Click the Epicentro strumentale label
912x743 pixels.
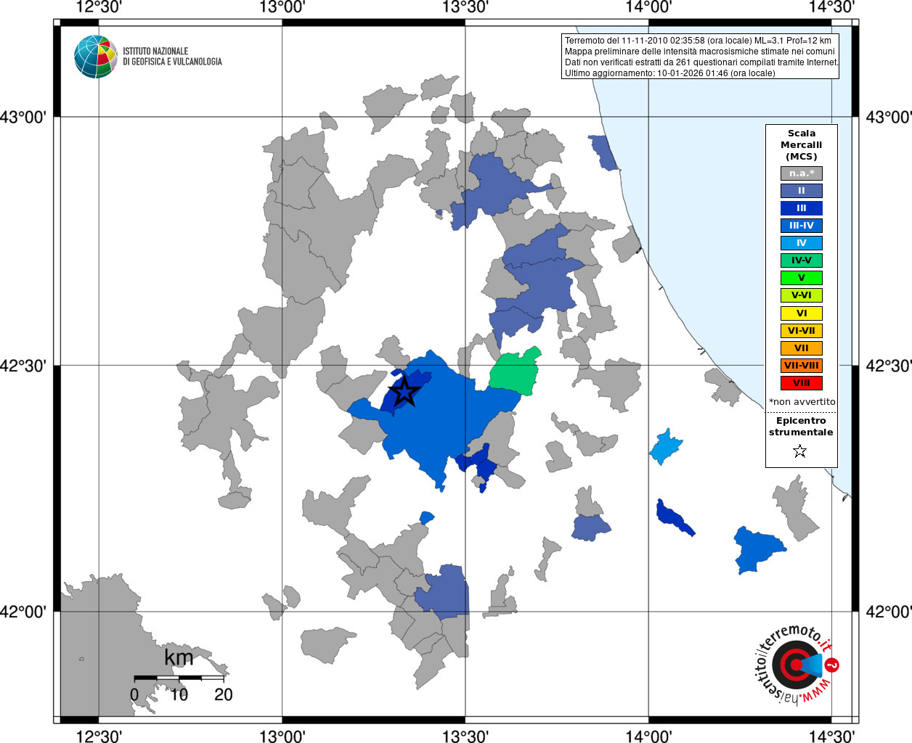(x=801, y=427)
